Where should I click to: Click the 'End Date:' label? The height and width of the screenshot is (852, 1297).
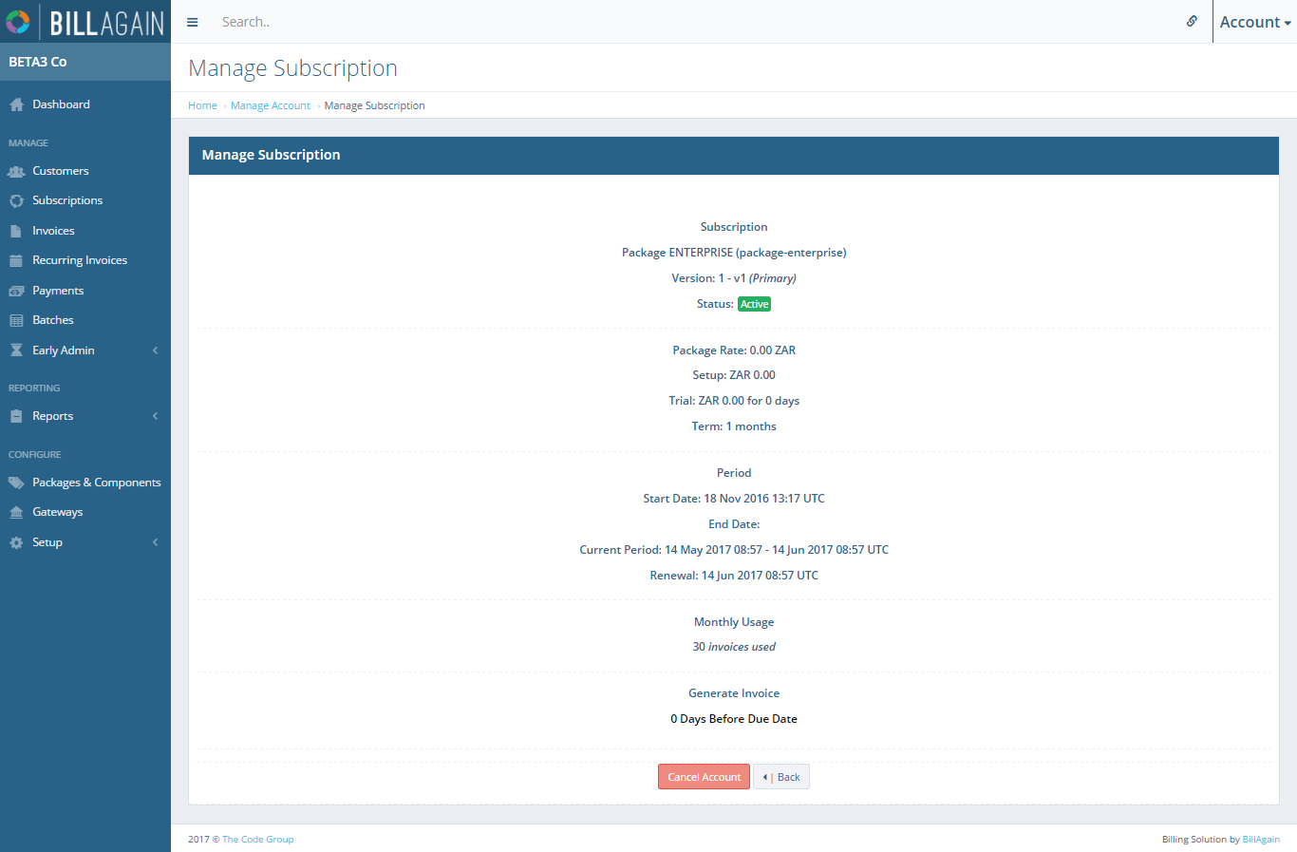[x=734, y=524]
